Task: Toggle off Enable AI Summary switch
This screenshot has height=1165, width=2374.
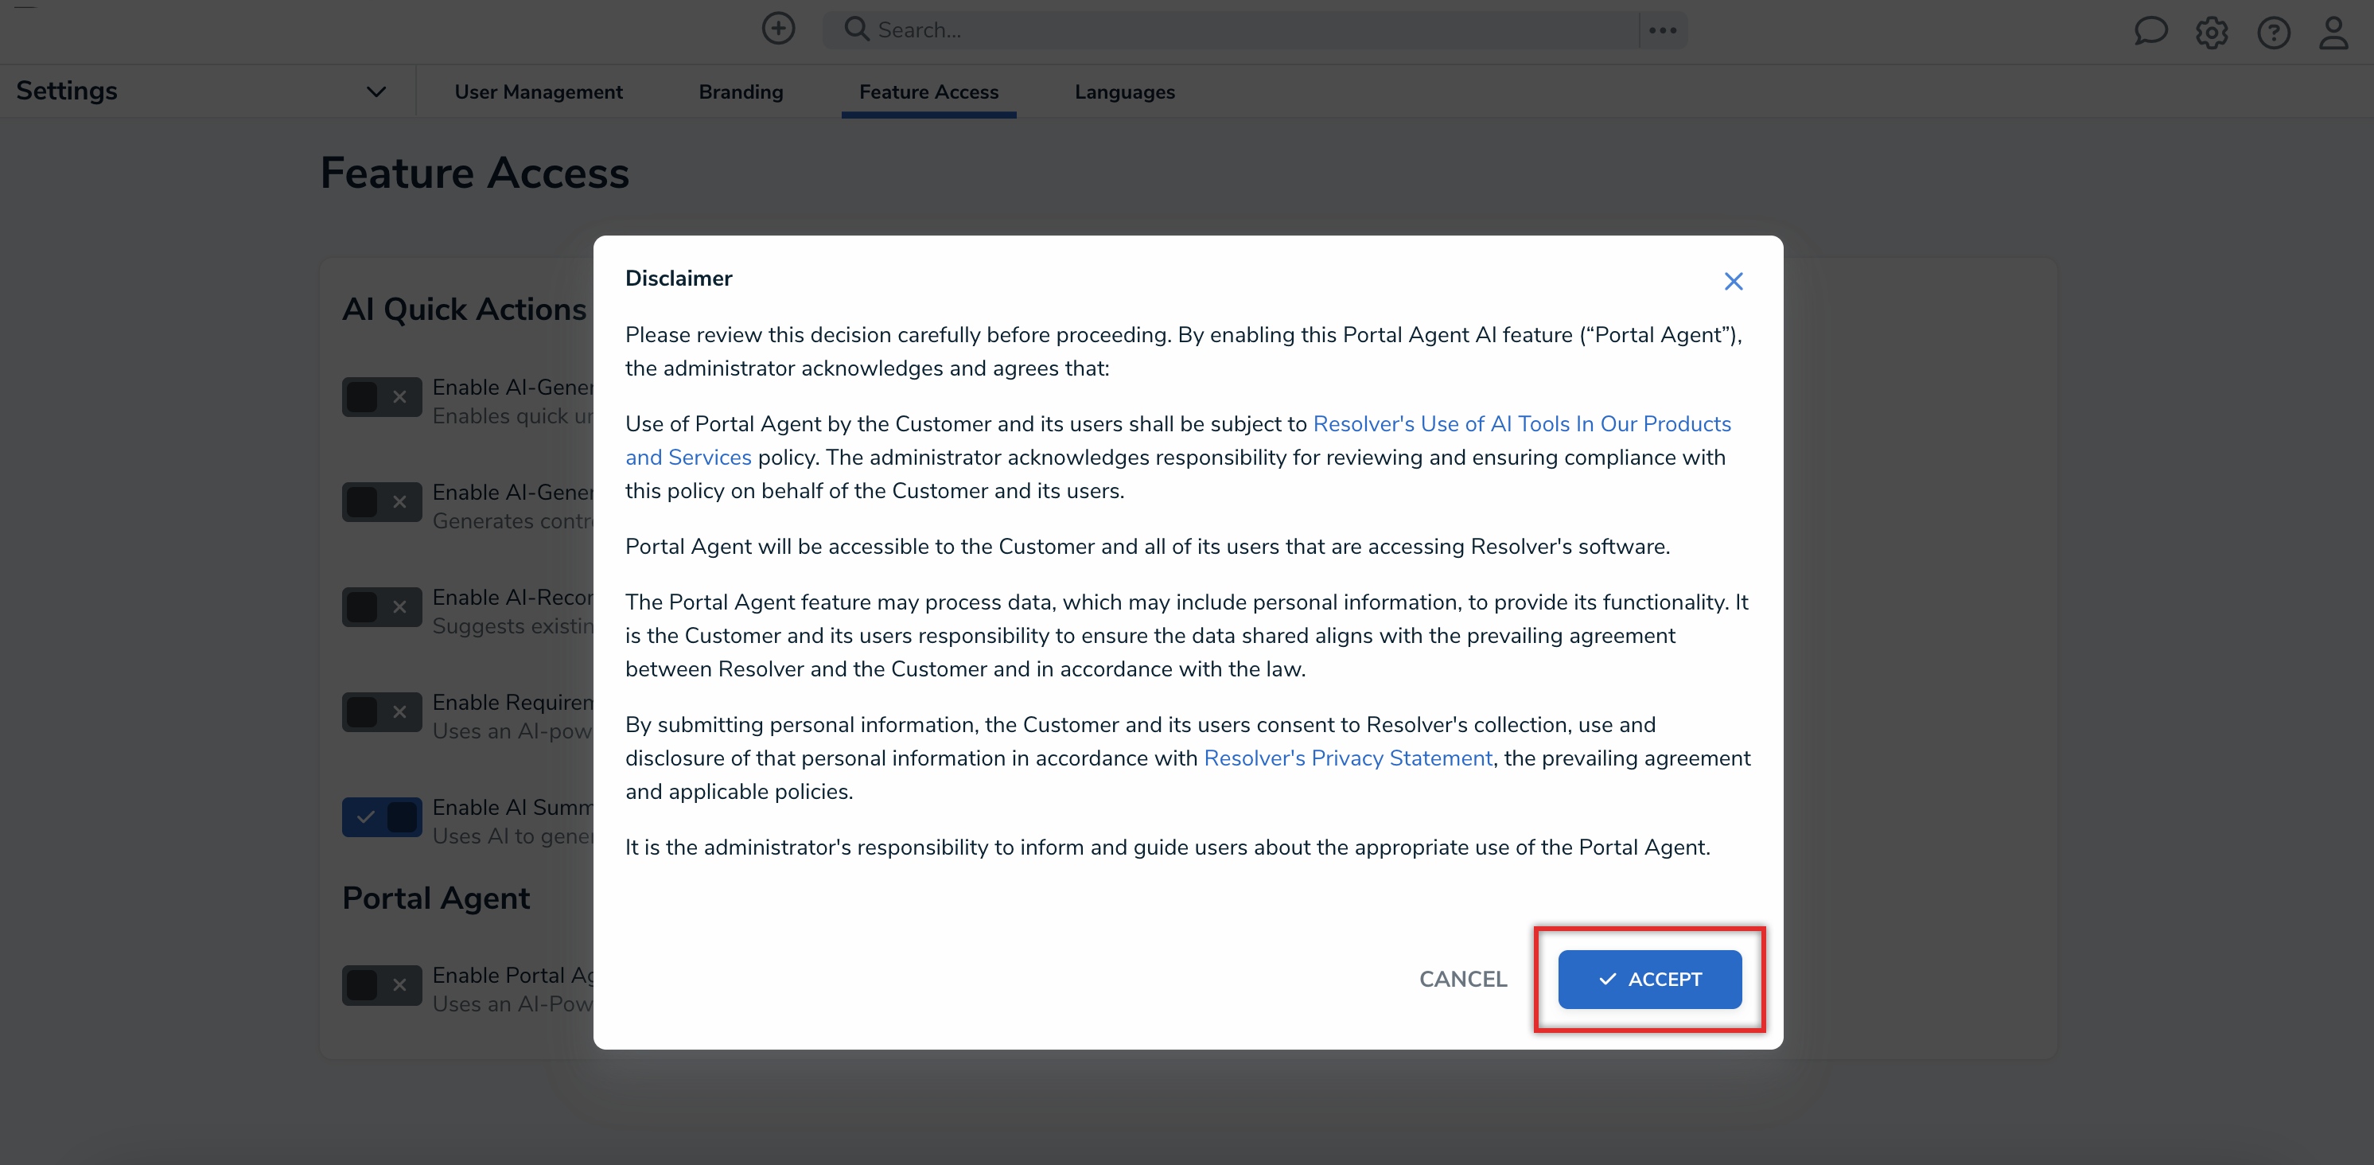Action: coord(382,816)
